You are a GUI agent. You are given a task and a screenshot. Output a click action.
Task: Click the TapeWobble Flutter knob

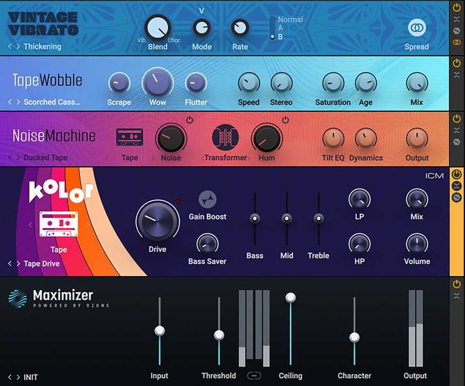click(196, 83)
